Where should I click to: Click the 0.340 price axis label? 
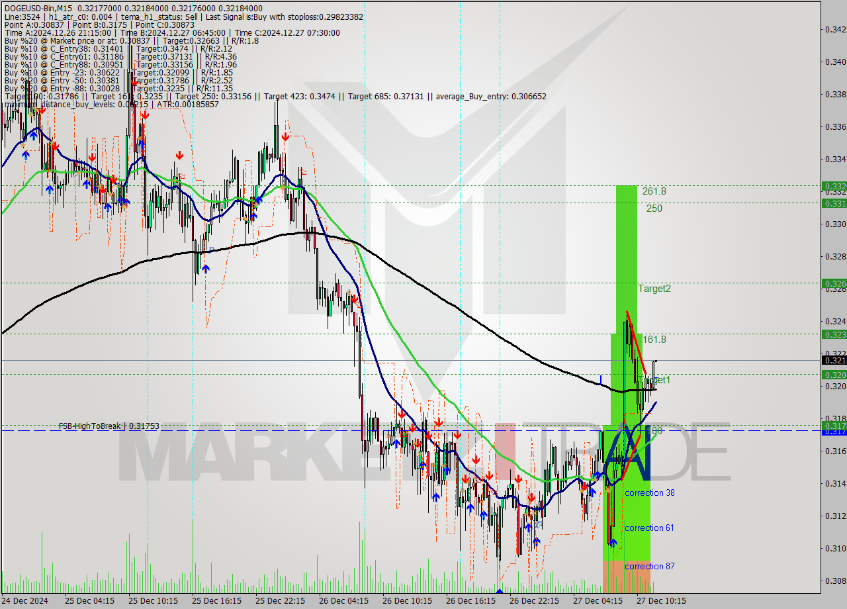(836, 62)
